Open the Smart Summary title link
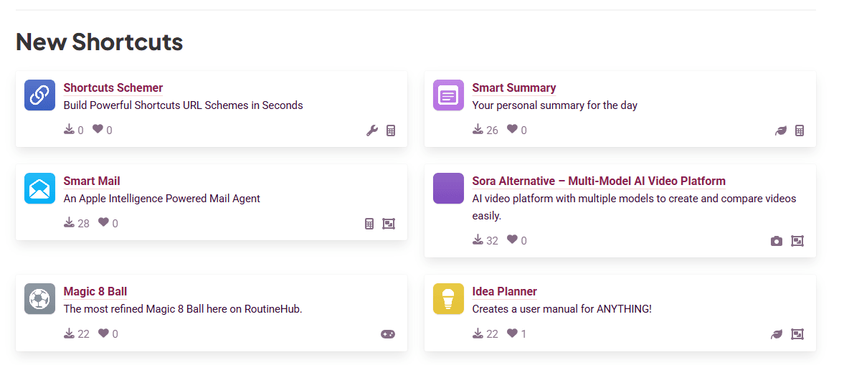844x365 pixels. (513, 88)
